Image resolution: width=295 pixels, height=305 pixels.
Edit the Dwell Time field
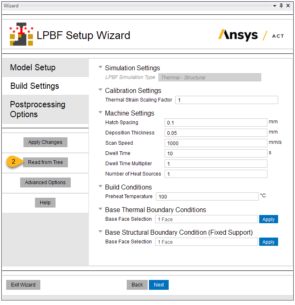(216, 153)
